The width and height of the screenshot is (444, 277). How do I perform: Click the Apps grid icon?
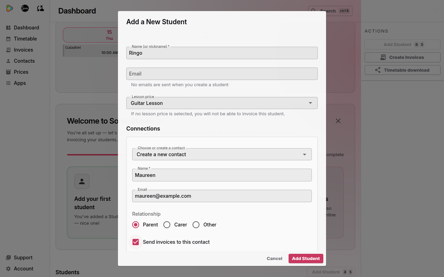(x=8, y=83)
